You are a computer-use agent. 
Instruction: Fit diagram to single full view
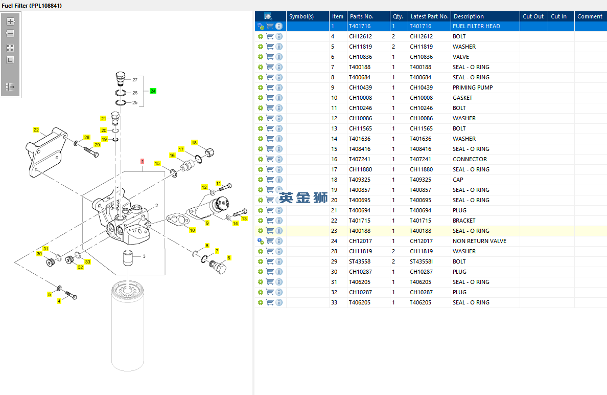click(x=10, y=60)
